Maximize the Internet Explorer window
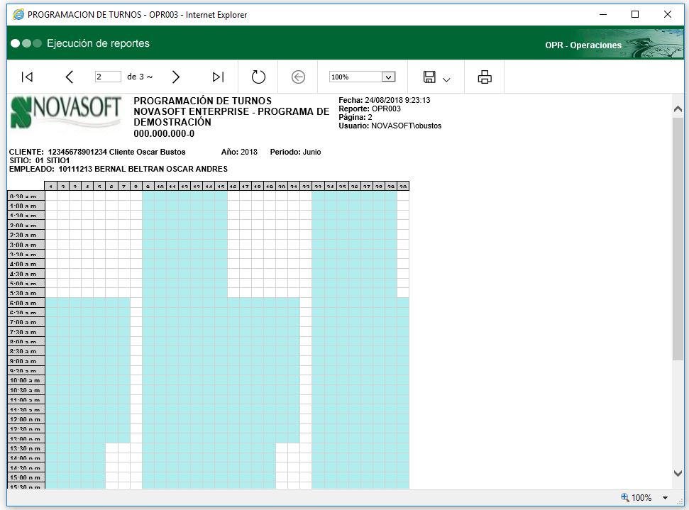Viewport: 689px width, 510px height. pyautogui.click(x=635, y=14)
